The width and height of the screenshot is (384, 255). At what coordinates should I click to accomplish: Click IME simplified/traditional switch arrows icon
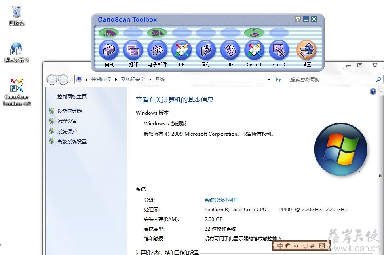313,246
